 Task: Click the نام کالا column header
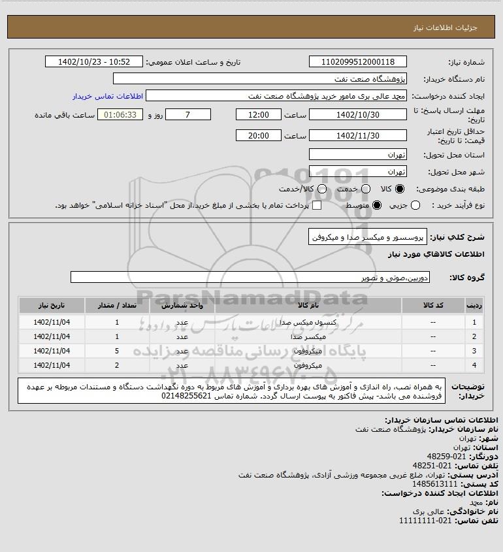pos(308,305)
